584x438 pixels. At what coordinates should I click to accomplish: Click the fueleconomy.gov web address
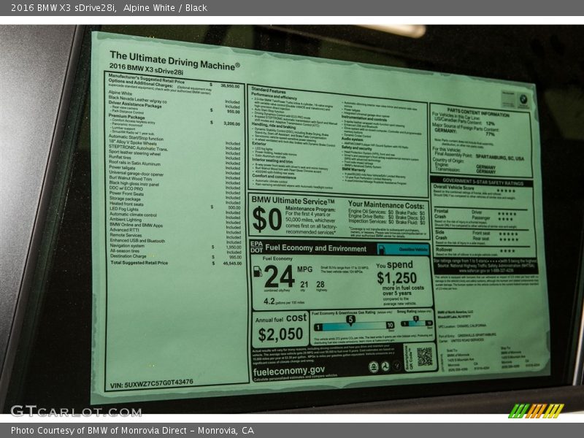[289, 370]
